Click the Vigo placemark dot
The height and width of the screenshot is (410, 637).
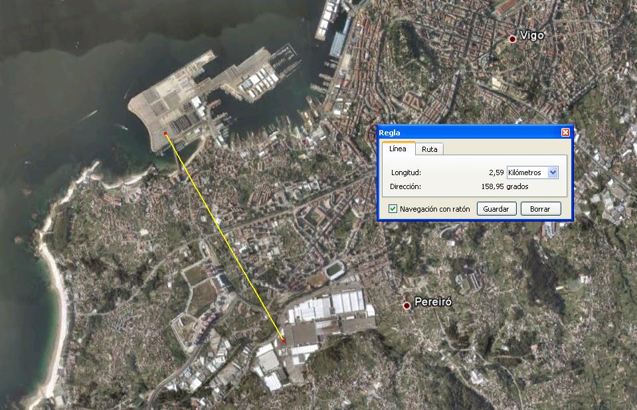click(512, 39)
